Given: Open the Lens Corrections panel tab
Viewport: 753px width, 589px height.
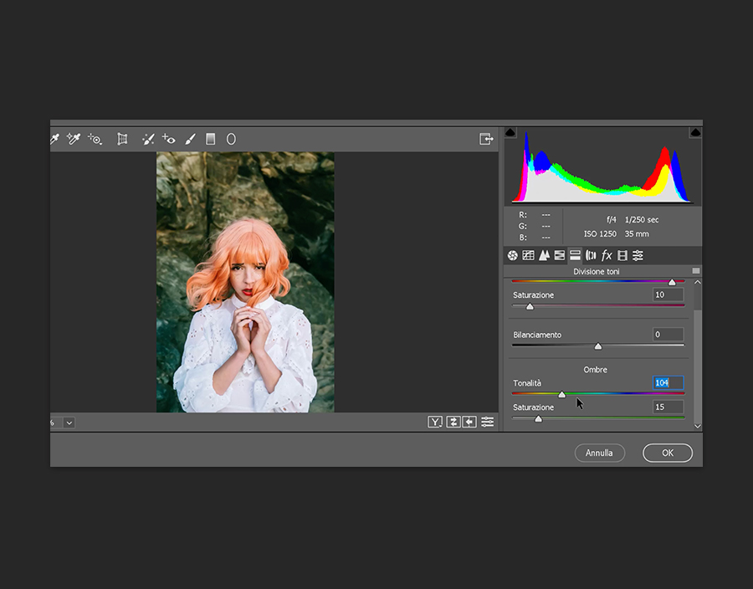Looking at the screenshot, I should tap(591, 255).
